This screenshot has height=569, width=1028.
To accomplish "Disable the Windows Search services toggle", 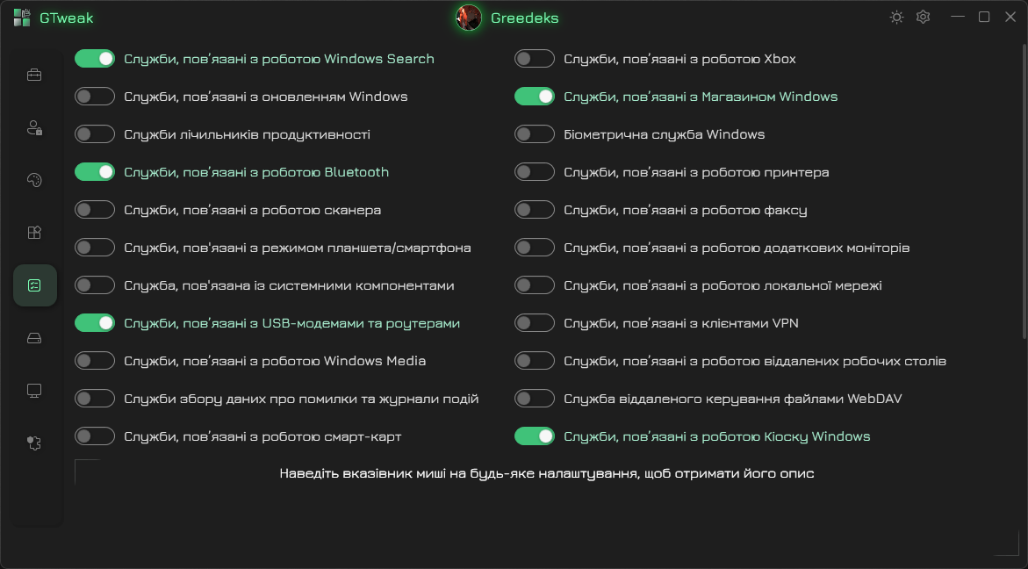I will pos(95,59).
